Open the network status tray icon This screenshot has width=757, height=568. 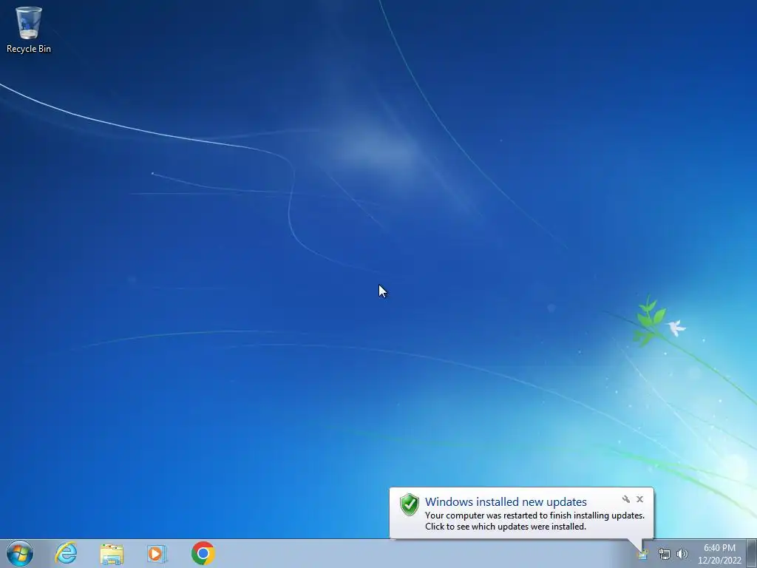pos(665,555)
